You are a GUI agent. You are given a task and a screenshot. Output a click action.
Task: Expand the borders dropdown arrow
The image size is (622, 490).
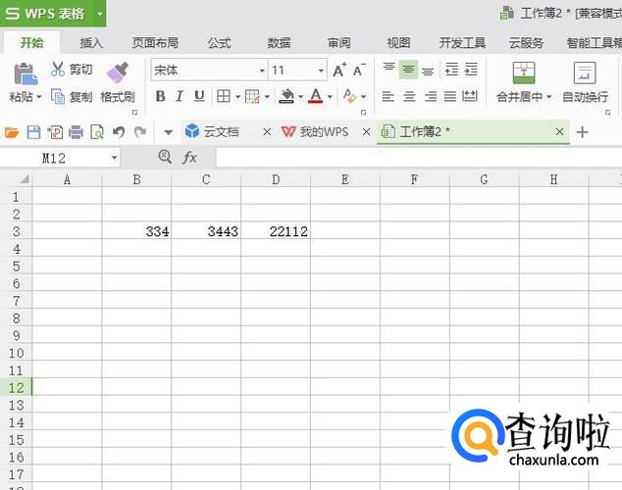(x=237, y=97)
